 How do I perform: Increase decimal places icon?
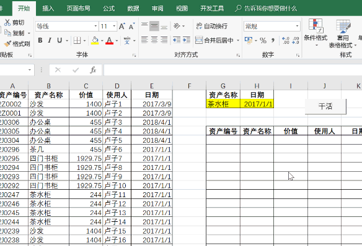click(x=286, y=41)
